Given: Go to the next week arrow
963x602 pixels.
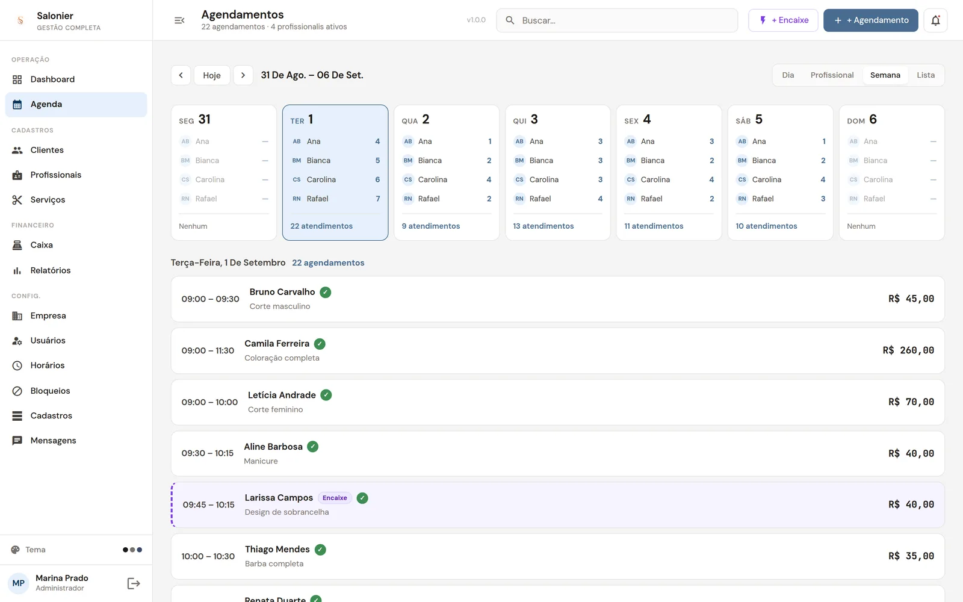Looking at the screenshot, I should tap(243, 75).
